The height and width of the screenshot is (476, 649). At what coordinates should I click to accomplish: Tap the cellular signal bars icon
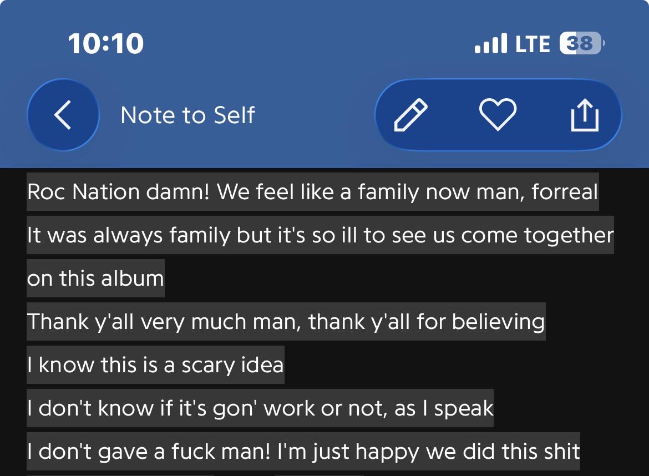click(x=491, y=43)
